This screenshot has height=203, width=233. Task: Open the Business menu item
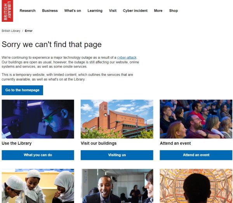(x=50, y=11)
